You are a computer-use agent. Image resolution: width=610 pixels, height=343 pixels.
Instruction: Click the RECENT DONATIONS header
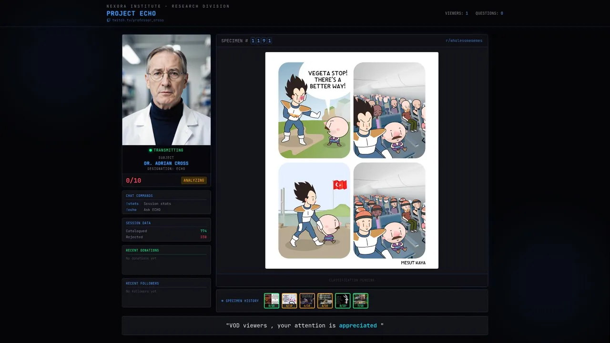click(142, 250)
